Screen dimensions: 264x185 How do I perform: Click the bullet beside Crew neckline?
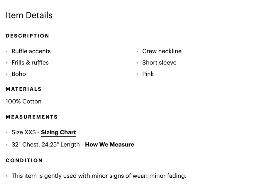click(x=137, y=52)
